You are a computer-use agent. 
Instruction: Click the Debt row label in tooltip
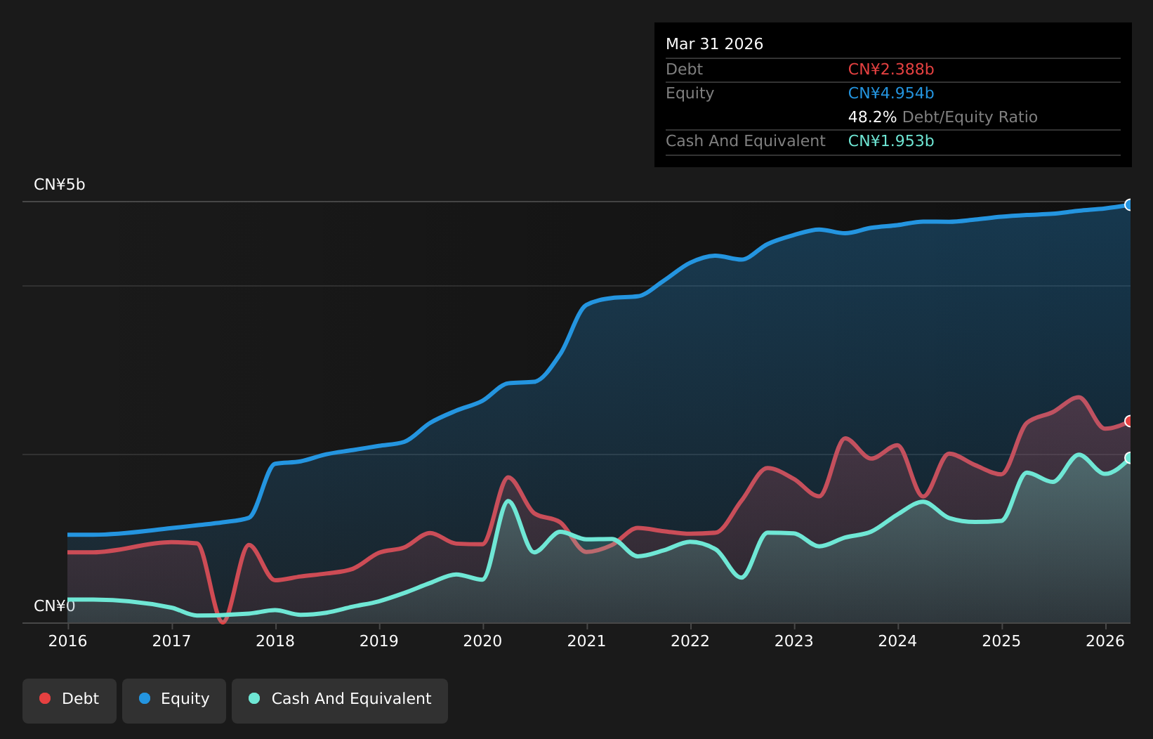684,70
